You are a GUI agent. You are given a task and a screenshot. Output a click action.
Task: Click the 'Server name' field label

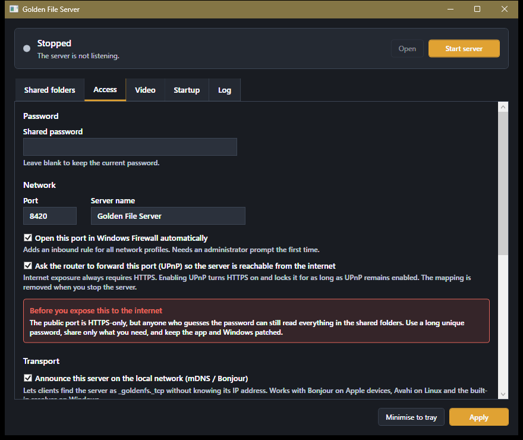tap(113, 201)
